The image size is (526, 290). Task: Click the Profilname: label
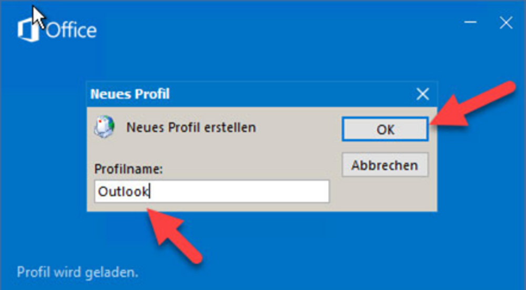click(128, 169)
